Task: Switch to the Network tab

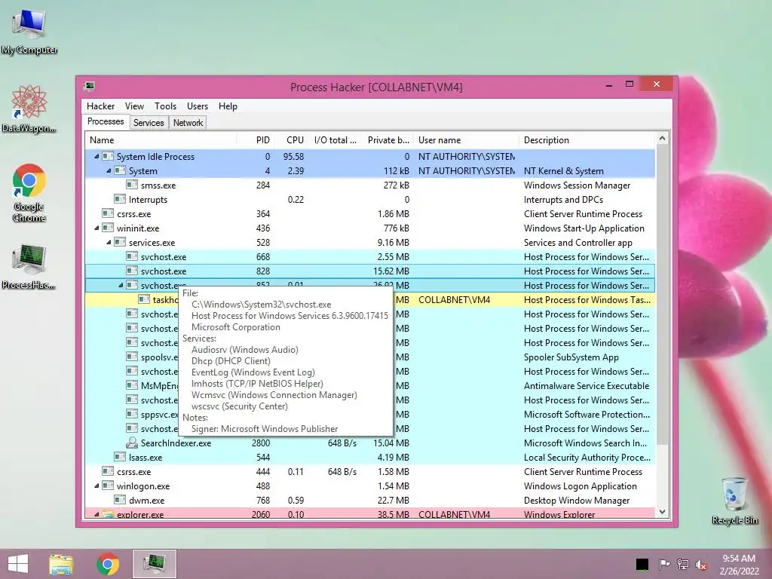Action: [188, 123]
